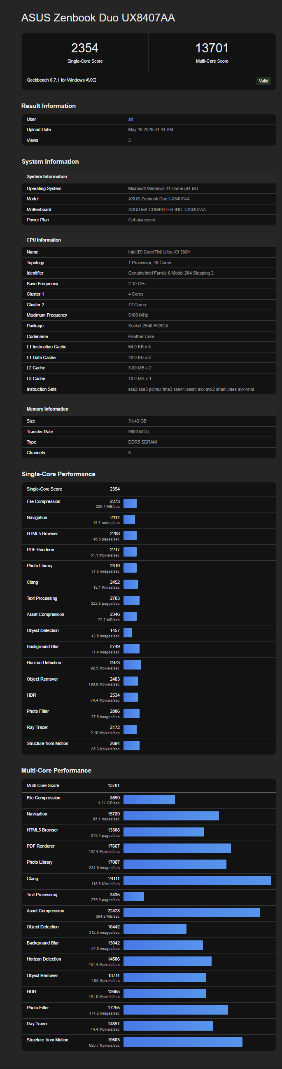This screenshot has height=1069, width=282.
Task: Click multi-core Ray Tracer score 14851
Action: 114,1024
